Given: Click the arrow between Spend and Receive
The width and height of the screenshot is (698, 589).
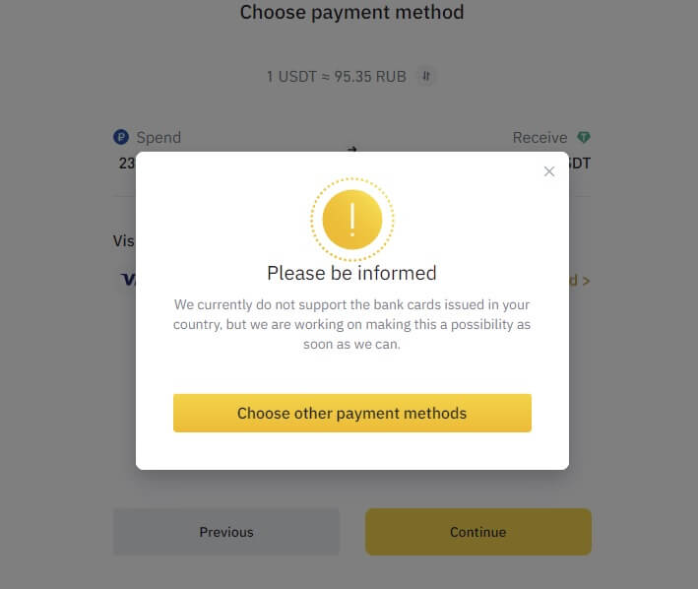Looking at the screenshot, I should (351, 149).
